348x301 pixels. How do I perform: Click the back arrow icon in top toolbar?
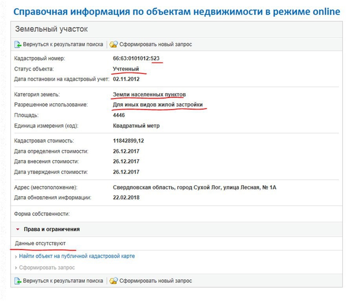(18, 44)
